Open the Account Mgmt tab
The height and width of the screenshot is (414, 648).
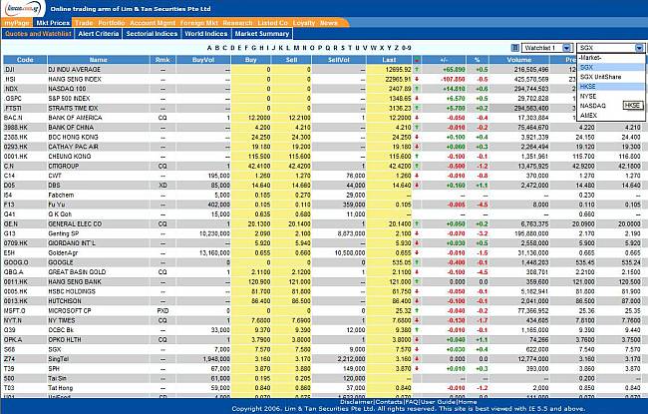[x=153, y=23]
